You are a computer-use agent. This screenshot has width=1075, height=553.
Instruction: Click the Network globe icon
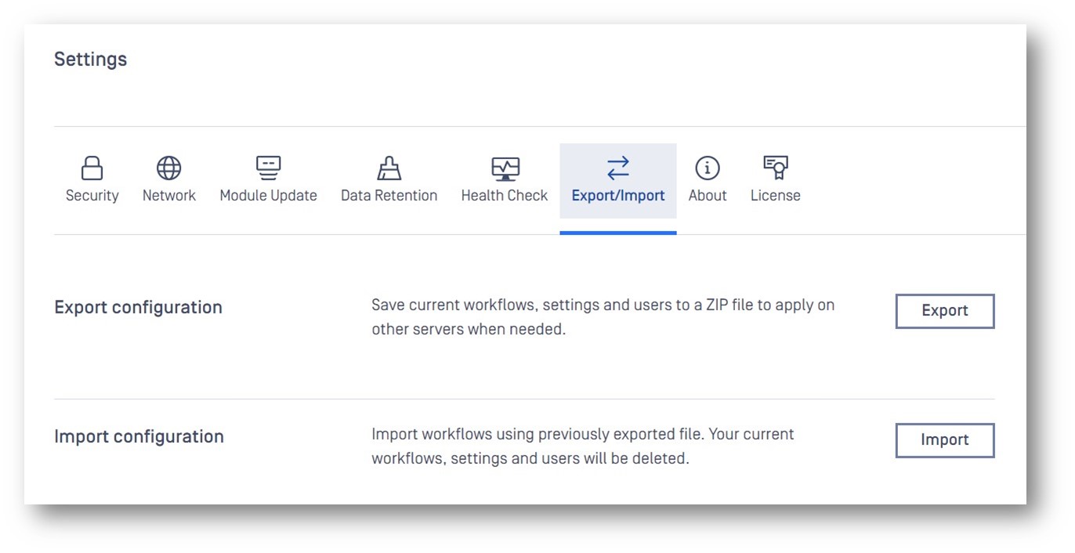tap(168, 168)
